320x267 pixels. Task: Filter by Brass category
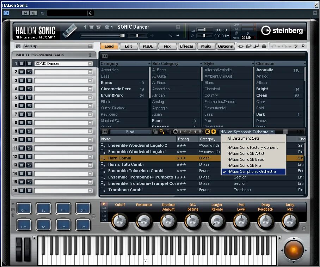(124, 83)
